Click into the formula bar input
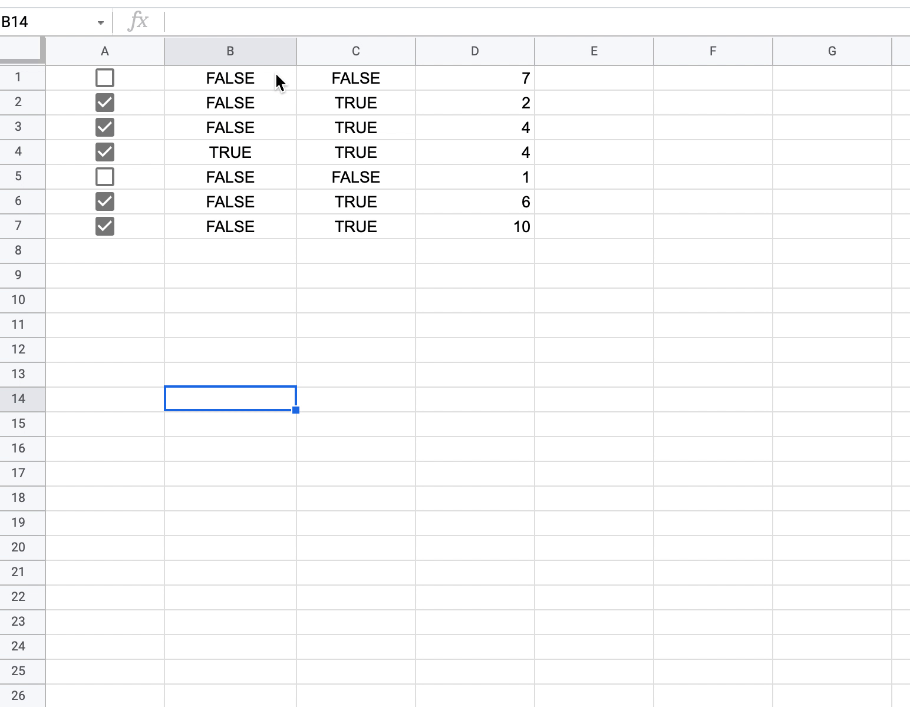This screenshot has width=910, height=707. tap(536, 22)
